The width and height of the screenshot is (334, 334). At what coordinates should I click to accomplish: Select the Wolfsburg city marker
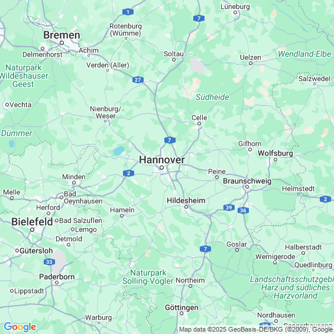click(275, 160)
